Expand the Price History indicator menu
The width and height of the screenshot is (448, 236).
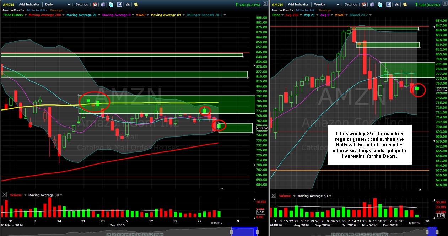(26, 15)
